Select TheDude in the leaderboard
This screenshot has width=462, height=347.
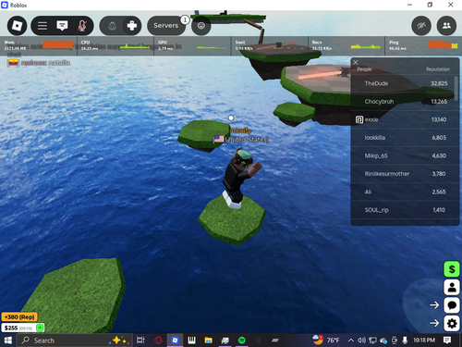(405, 83)
